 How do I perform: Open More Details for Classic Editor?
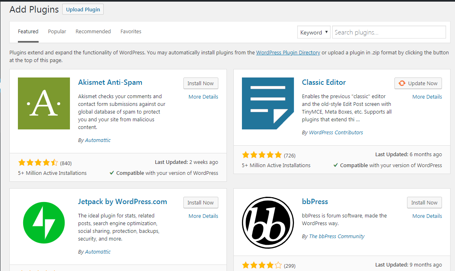427,97
